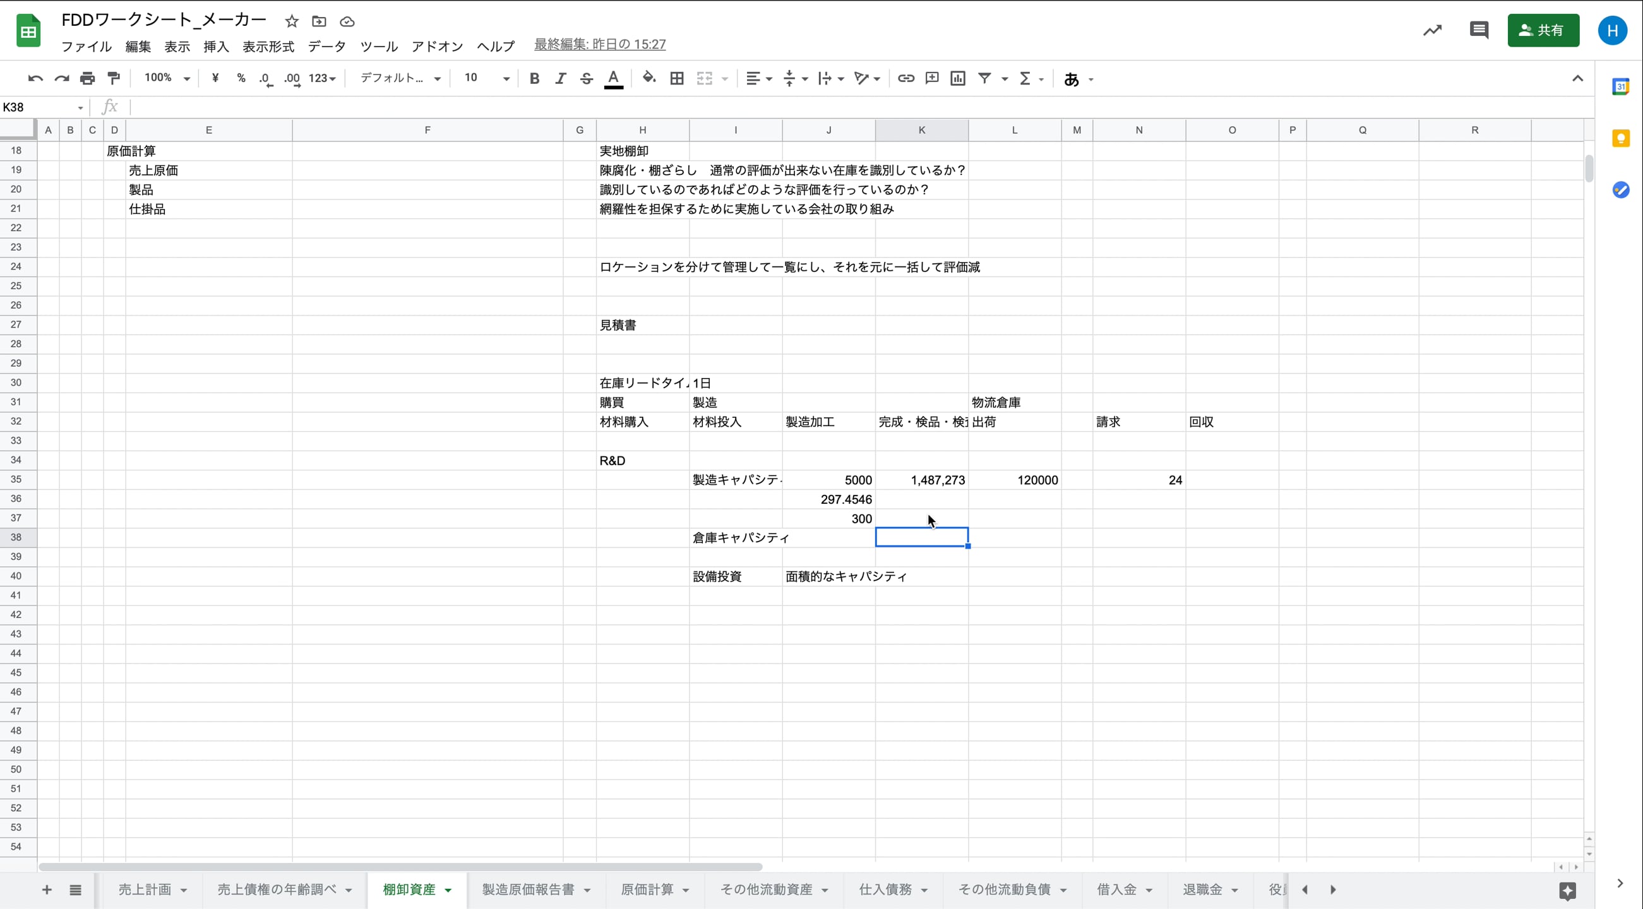
Task: Insert a chart
Action: [x=958, y=78]
